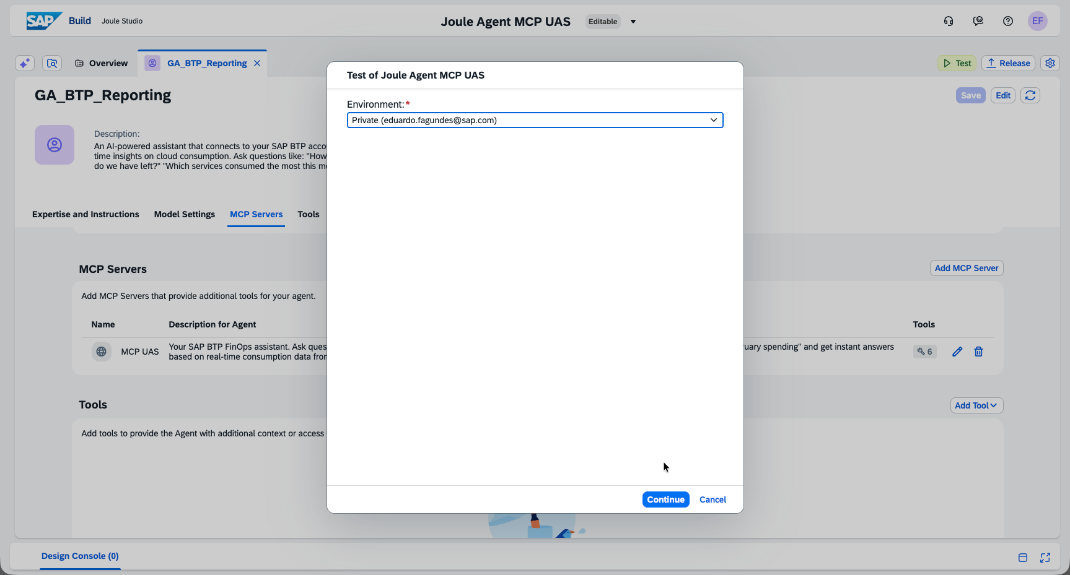Click the Joule Studio label
Screen dimensions: 1070x575
tap(122, 21)
